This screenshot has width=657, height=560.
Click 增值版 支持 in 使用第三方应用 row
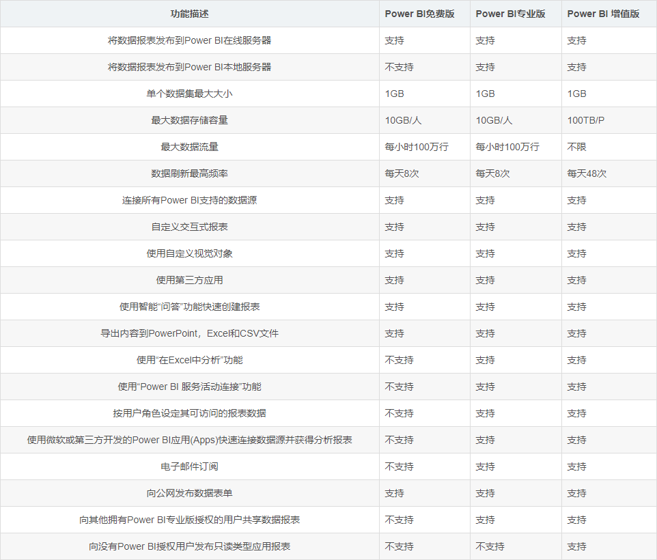(x=576, y=280)
